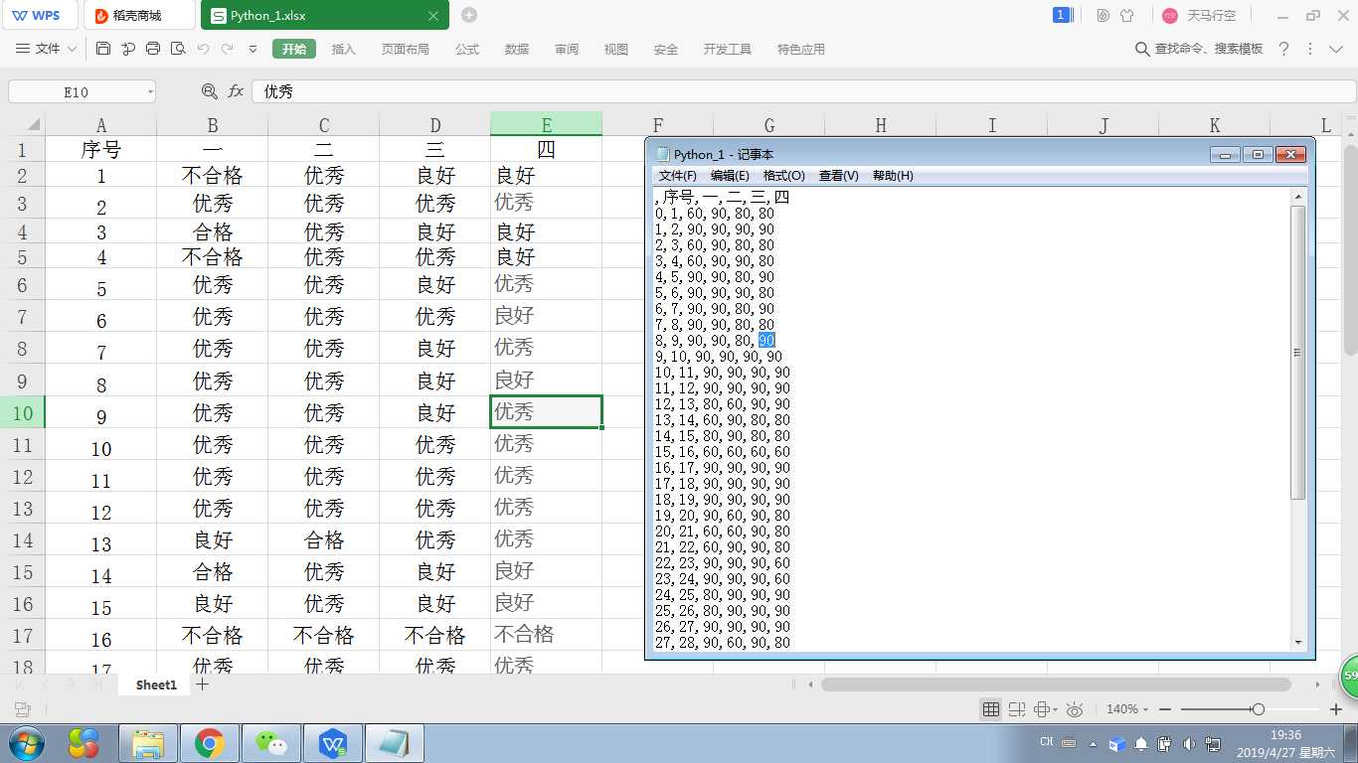Select the Sheet1 worksheet tab
The width and height of the screenshot is (1358, 763).
point(156,685)
